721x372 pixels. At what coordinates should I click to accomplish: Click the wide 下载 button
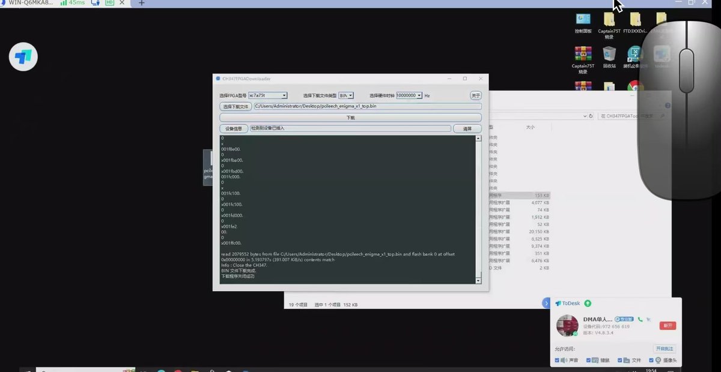click(350, 118)
